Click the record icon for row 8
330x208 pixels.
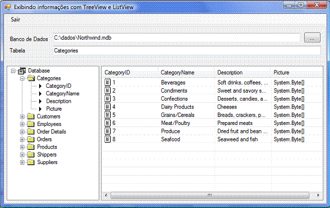(108, 139)
